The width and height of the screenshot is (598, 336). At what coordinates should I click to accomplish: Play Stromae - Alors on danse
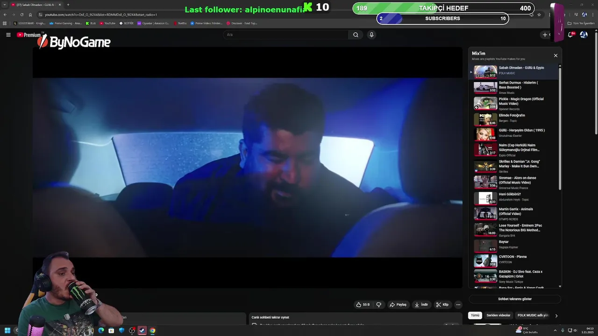coord(513,182)
